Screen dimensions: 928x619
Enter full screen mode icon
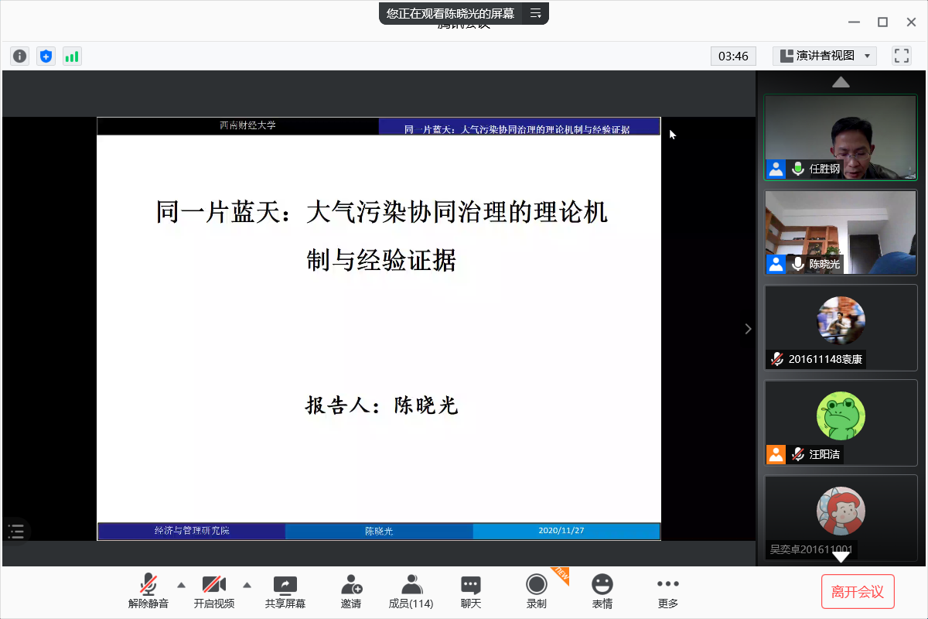[x=901, y=56]
